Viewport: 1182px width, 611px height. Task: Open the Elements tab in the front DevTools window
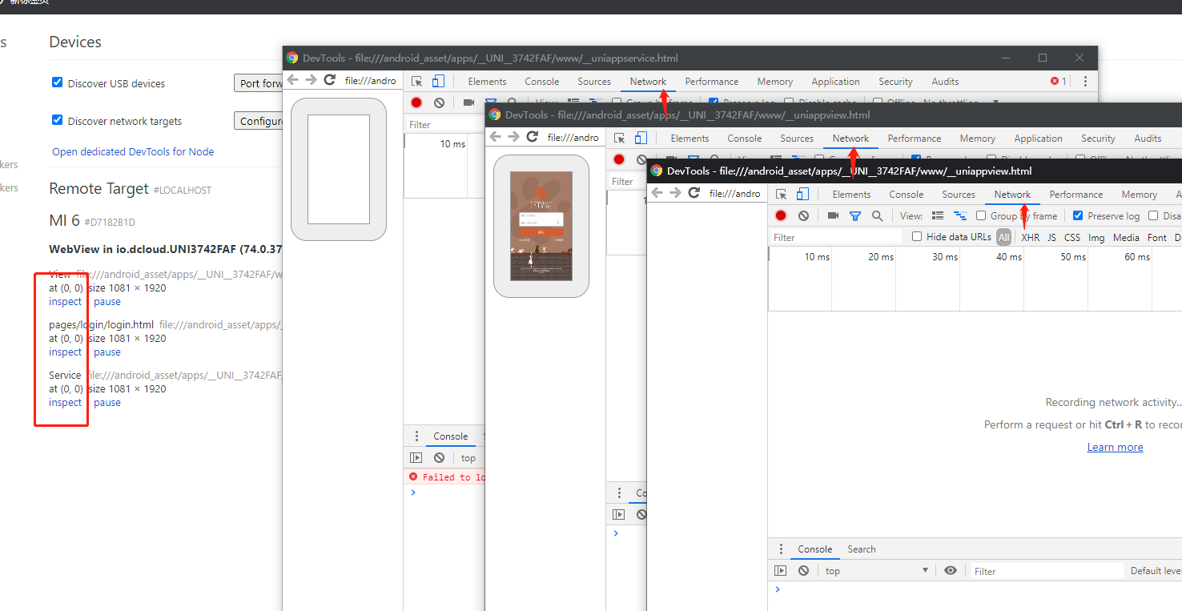tap(851, 195)
